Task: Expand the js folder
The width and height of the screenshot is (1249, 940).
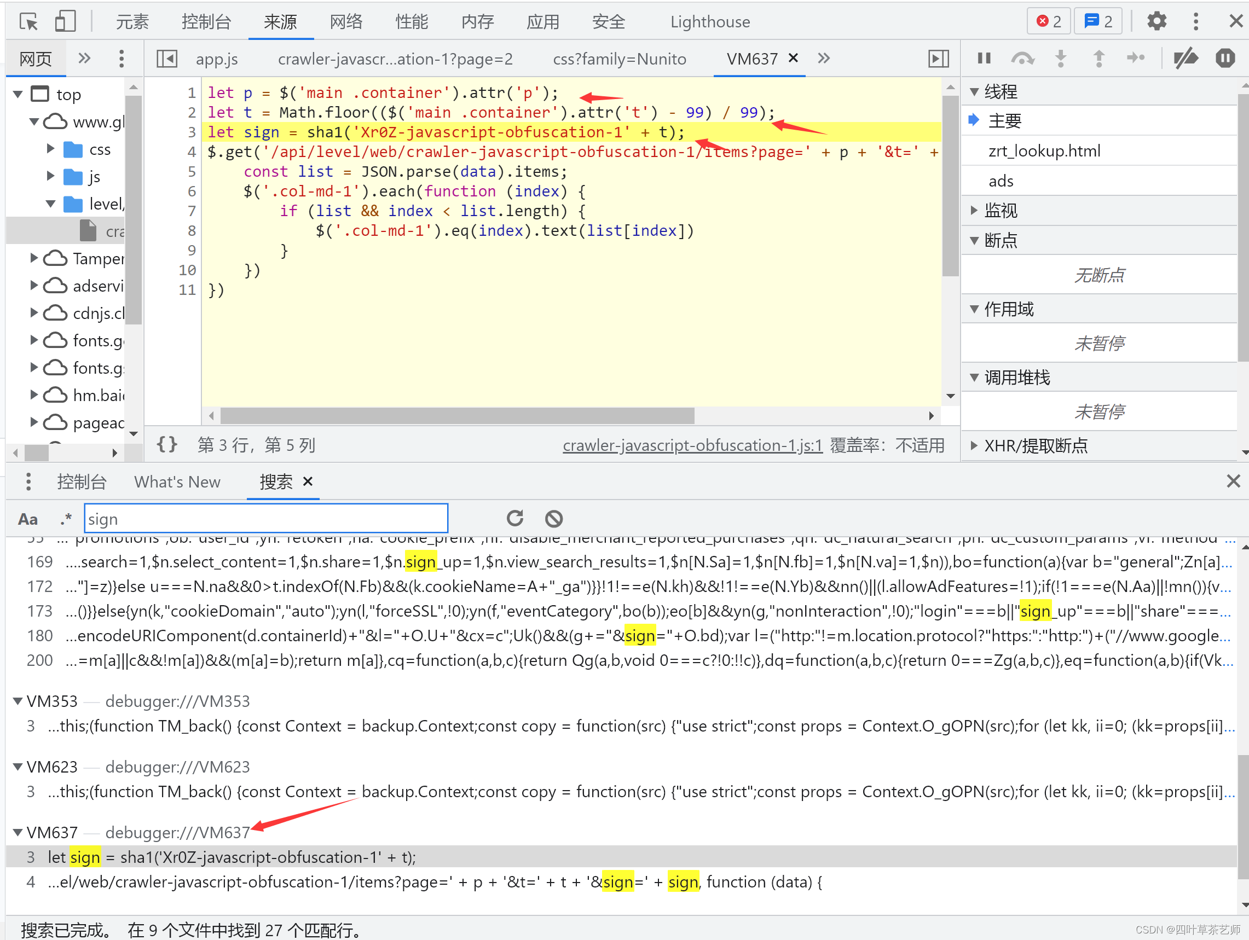Action: tap(50, 176)
